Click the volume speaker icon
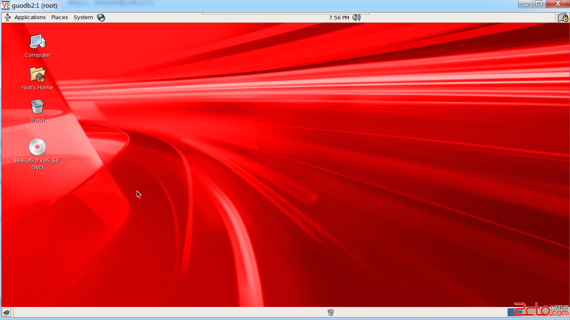The width and height of the screenshot is (570, 320). 356,17
